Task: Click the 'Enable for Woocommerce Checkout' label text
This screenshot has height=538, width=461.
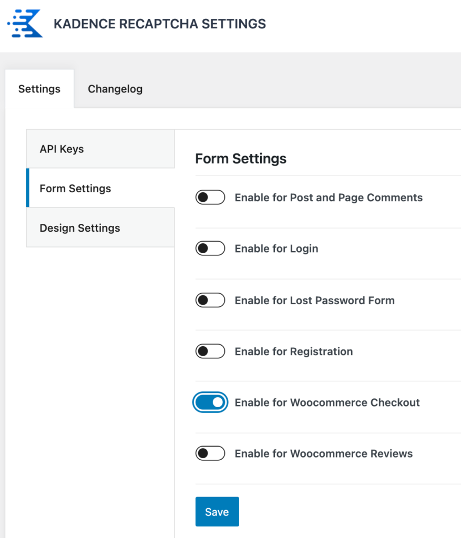Action: [x=327, y=402]
